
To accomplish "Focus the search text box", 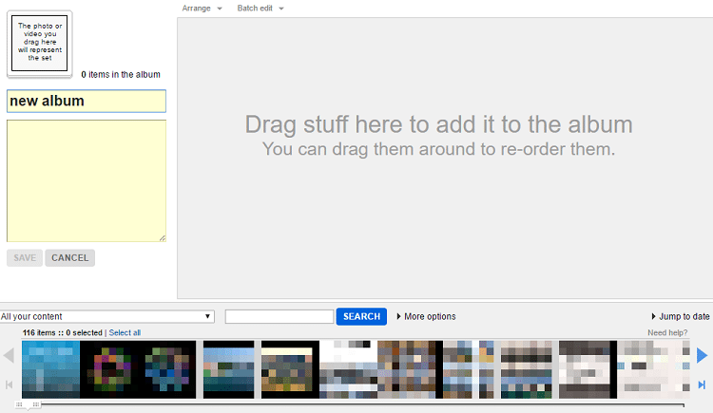I will tap(279, 316).
